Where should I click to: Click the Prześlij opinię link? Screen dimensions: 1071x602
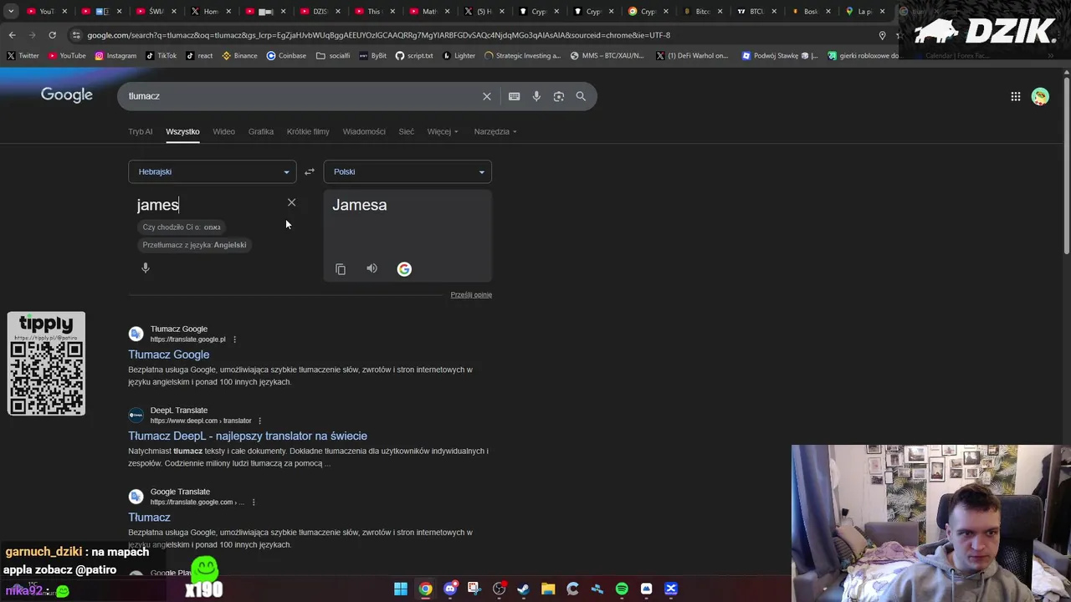click(471, 294)
